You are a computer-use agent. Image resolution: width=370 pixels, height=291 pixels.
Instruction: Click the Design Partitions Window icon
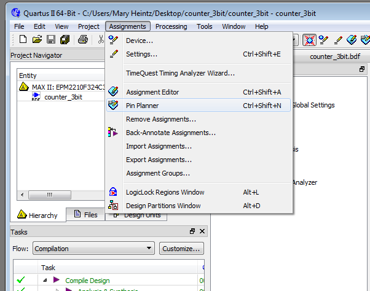113,205
